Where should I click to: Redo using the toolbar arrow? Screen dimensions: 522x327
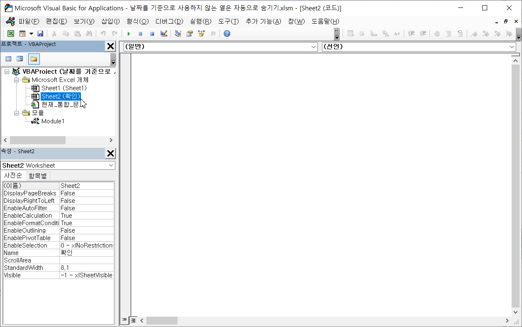(x=115, y=34)
